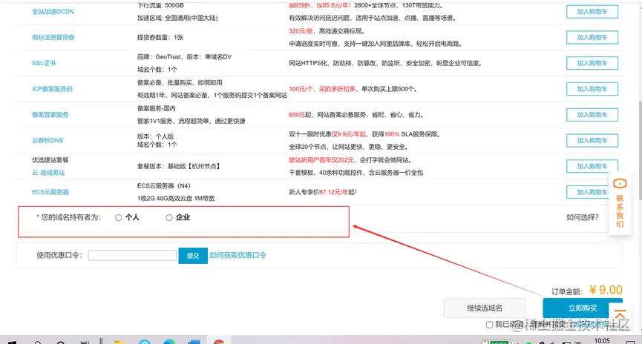The height and width of the screenshot is (344, 642).
Task: Open the ICP备案服务码 product link
Action: 52,89
